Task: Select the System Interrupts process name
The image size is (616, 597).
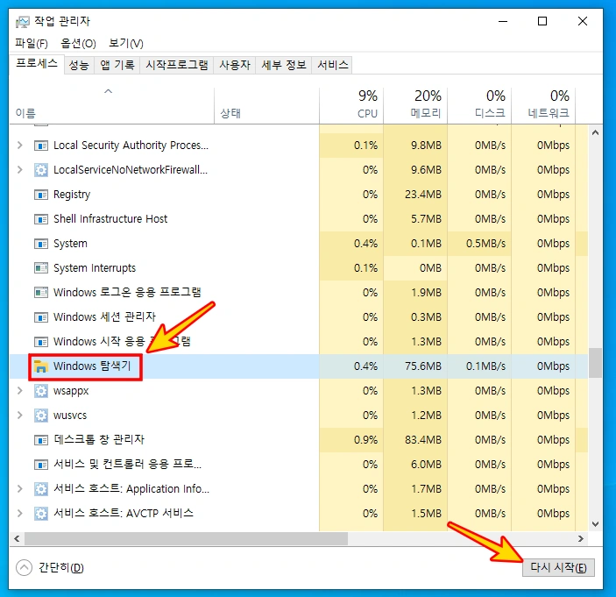Action: (95, 268)
